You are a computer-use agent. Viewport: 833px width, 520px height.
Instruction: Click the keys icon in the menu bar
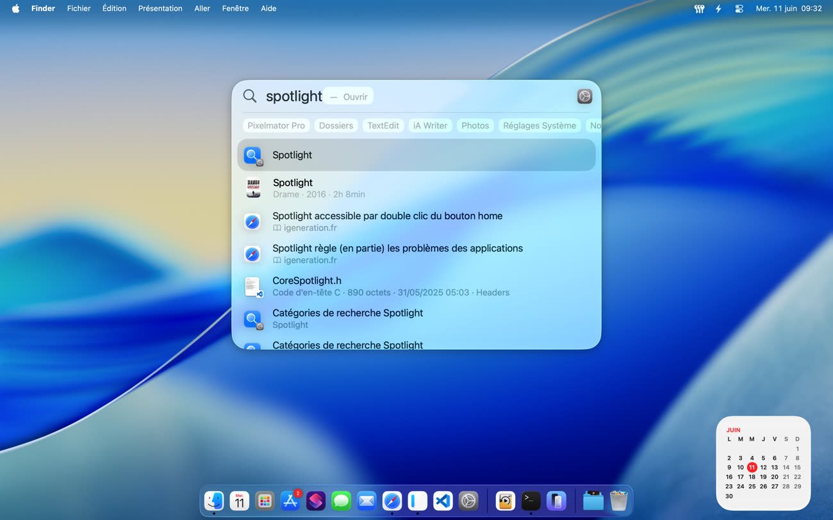699,9
